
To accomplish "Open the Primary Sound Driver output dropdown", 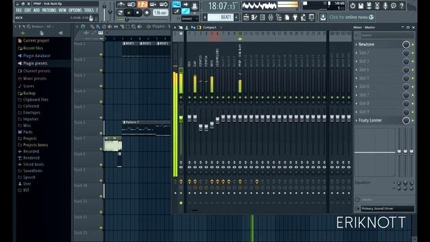I will [387, 208].
